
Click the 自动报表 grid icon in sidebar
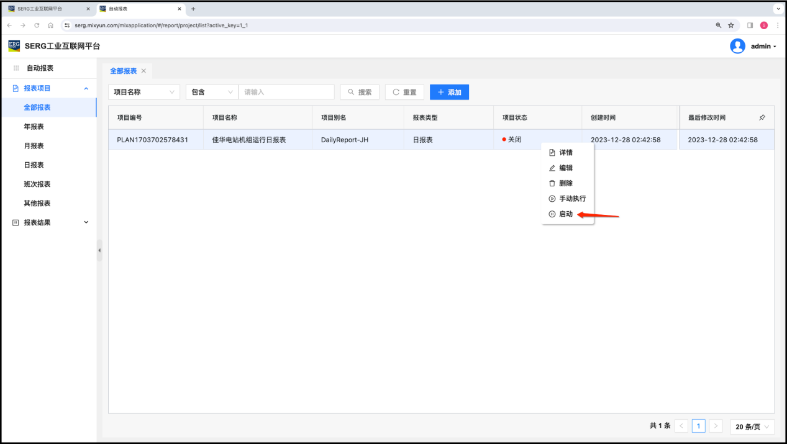click(16, 68)
